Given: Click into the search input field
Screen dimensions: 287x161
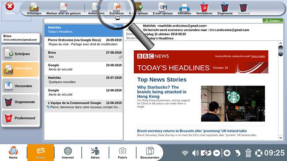Looking at the screenshot, I should [x=153, y=21].
